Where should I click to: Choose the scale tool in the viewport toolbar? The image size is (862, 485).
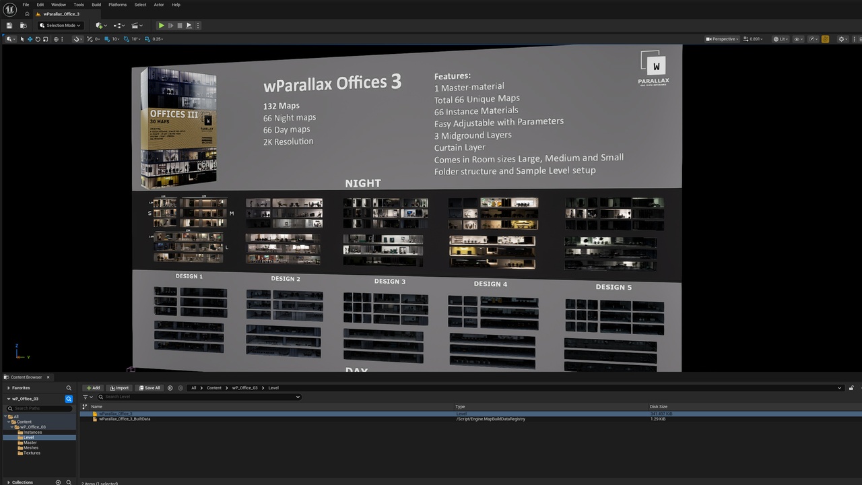46,39
